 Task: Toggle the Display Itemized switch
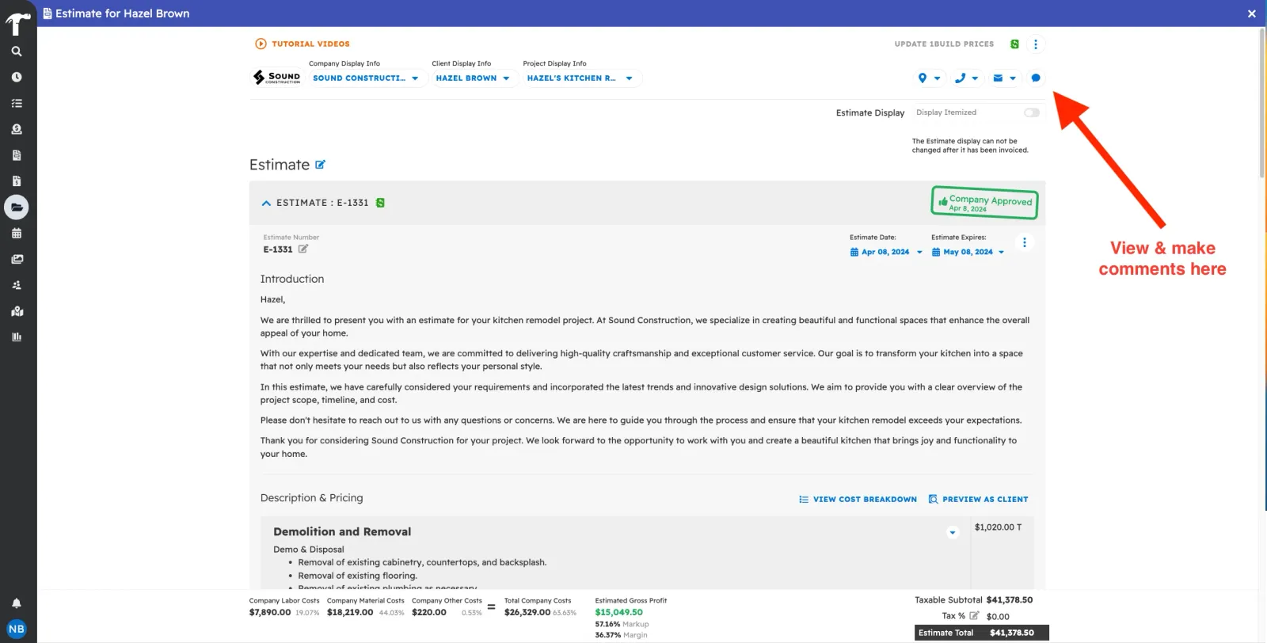click(1031, 112)
